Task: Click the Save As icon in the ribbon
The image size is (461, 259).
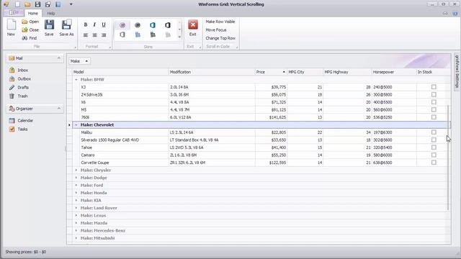Action: pos(66,24)
